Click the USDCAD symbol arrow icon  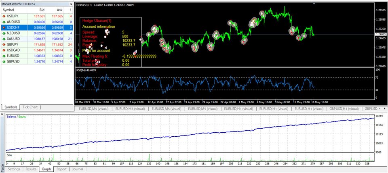(x=4, y=50)
